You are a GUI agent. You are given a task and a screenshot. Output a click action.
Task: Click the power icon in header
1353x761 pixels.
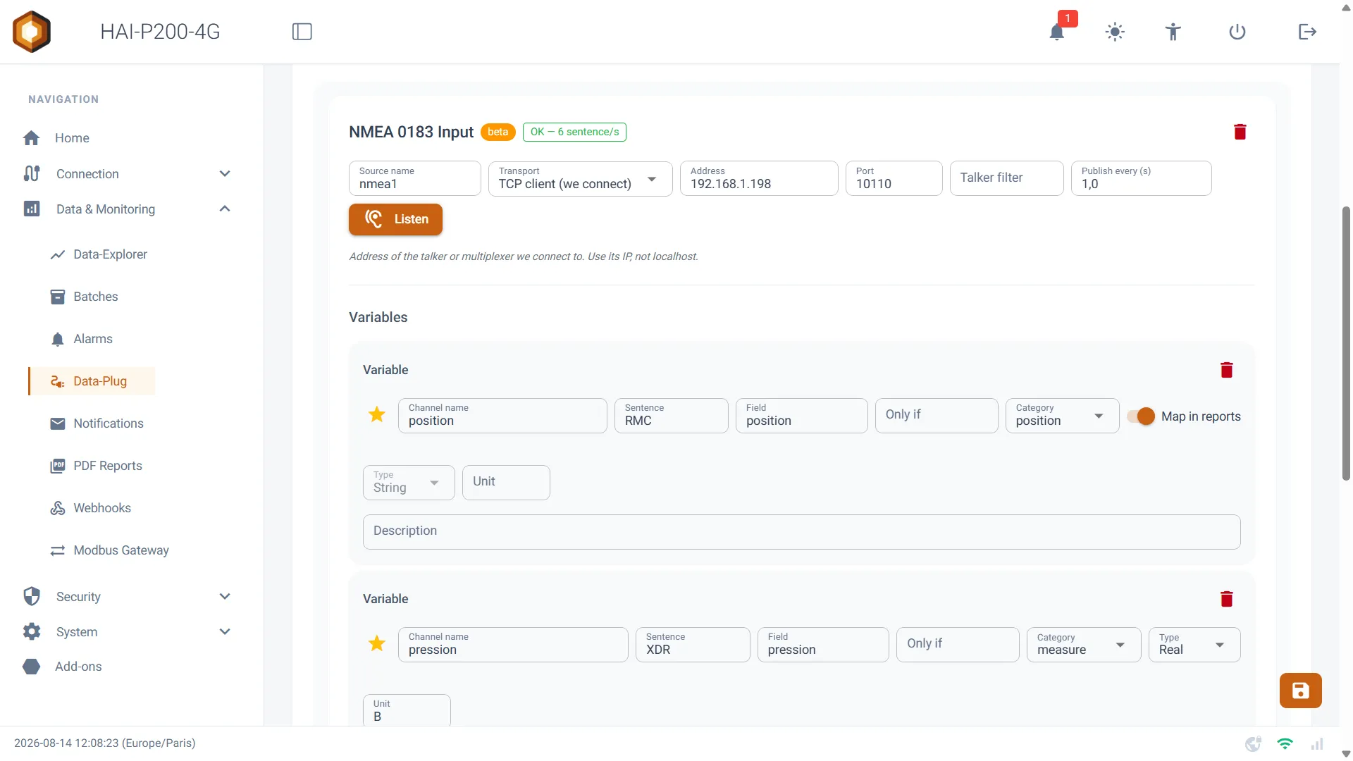pos(1237,32)
